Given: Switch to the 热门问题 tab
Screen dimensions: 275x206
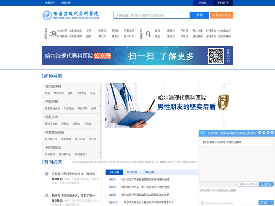Looking at the screenshot, I should point(132,172).
